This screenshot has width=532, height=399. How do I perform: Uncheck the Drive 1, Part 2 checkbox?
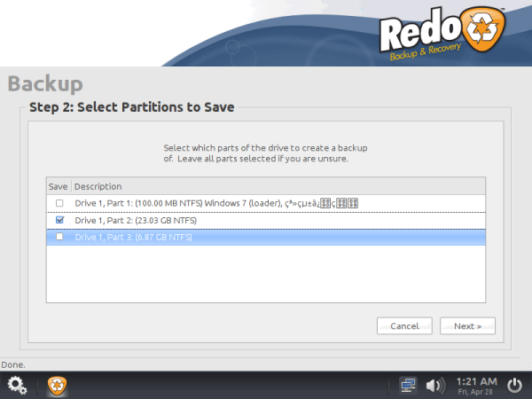[x=59, y=220]
